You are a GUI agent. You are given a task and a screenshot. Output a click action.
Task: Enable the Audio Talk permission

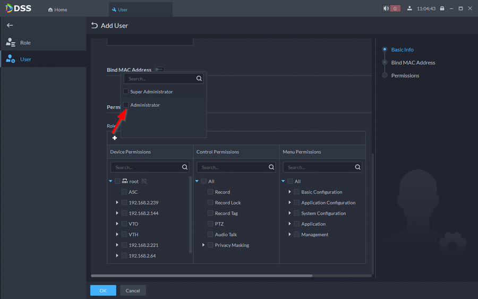pyautogui.click(x=210, y=234)
